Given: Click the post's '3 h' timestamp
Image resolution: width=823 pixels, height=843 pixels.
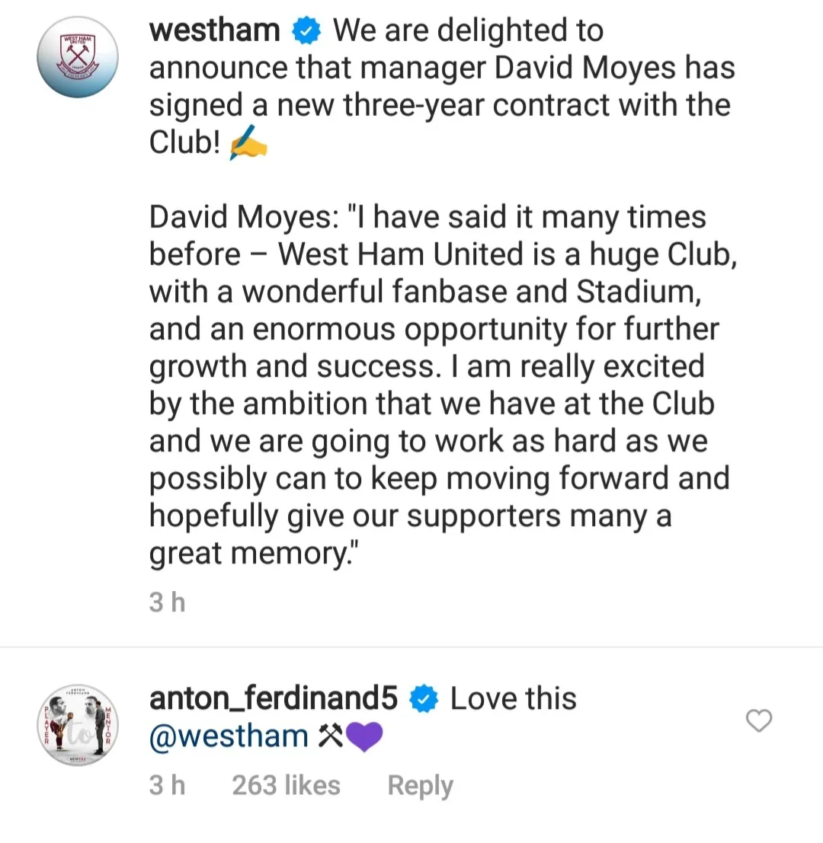Looking at the screenshot, I should [167, 603].
